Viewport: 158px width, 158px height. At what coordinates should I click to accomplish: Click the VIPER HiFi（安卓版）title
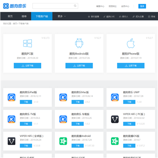32,136
